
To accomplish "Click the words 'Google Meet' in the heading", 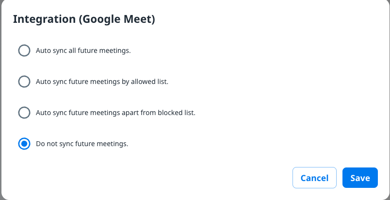I will [118, 19].
